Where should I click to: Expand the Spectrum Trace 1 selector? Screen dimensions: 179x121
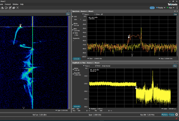83,14
